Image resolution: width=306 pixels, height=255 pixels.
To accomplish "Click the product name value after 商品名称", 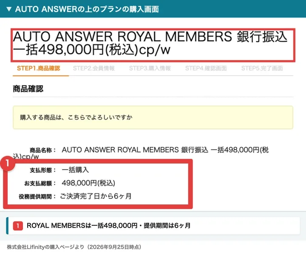I will [x=165, y=150].
